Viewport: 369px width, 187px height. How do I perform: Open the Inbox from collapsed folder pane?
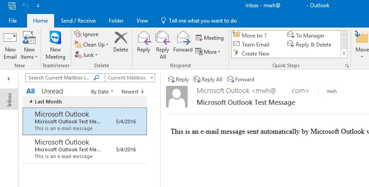click(x=9, y=99)
